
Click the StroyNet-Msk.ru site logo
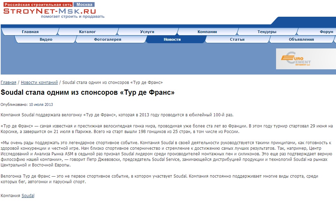[x=49, y=11]
